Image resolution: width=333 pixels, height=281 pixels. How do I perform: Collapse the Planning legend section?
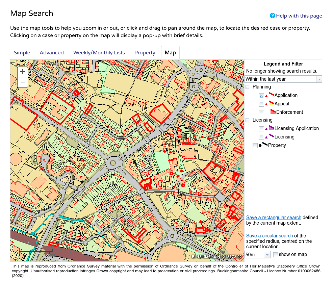pos(248,87)
